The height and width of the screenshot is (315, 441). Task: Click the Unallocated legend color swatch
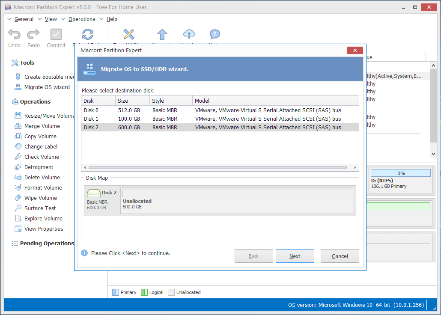point(171,292)
